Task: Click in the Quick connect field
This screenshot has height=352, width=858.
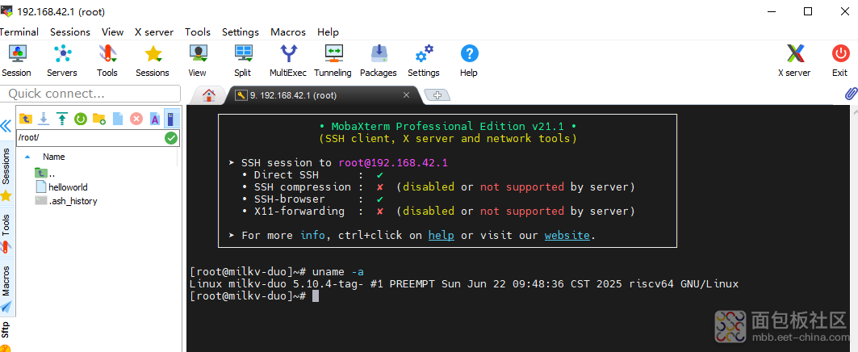Action: (x=90, y=94)
